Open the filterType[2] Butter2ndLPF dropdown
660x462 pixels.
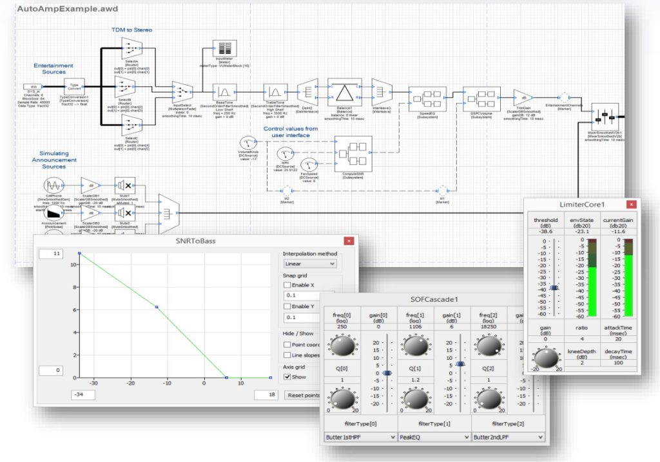[508, 437]
